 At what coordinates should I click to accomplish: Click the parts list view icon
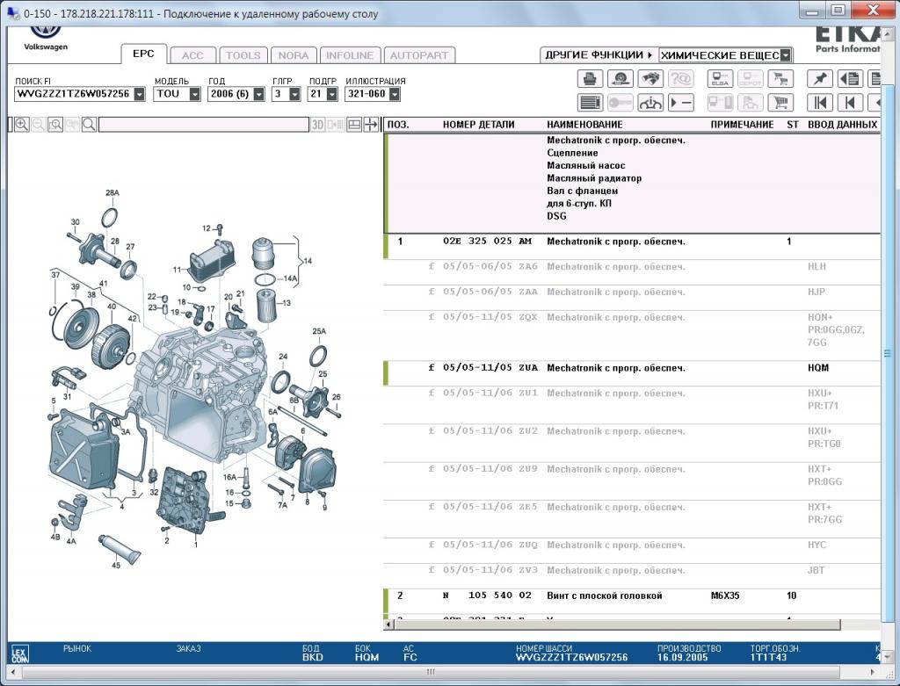coord(590,103)
